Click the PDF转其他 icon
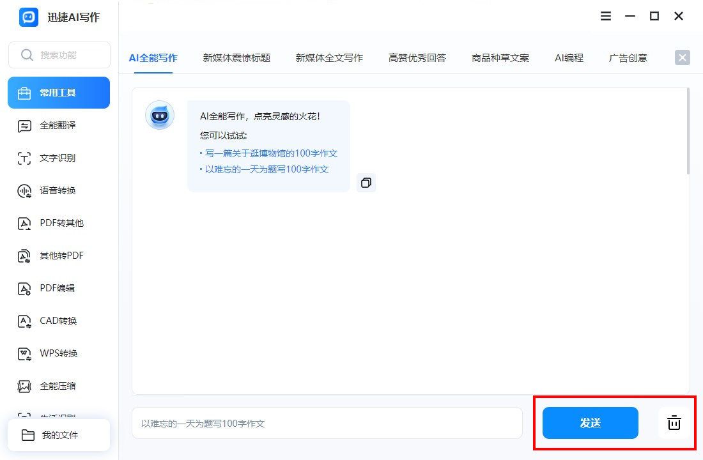The image size is (703, 460). [x=24, y=223]
